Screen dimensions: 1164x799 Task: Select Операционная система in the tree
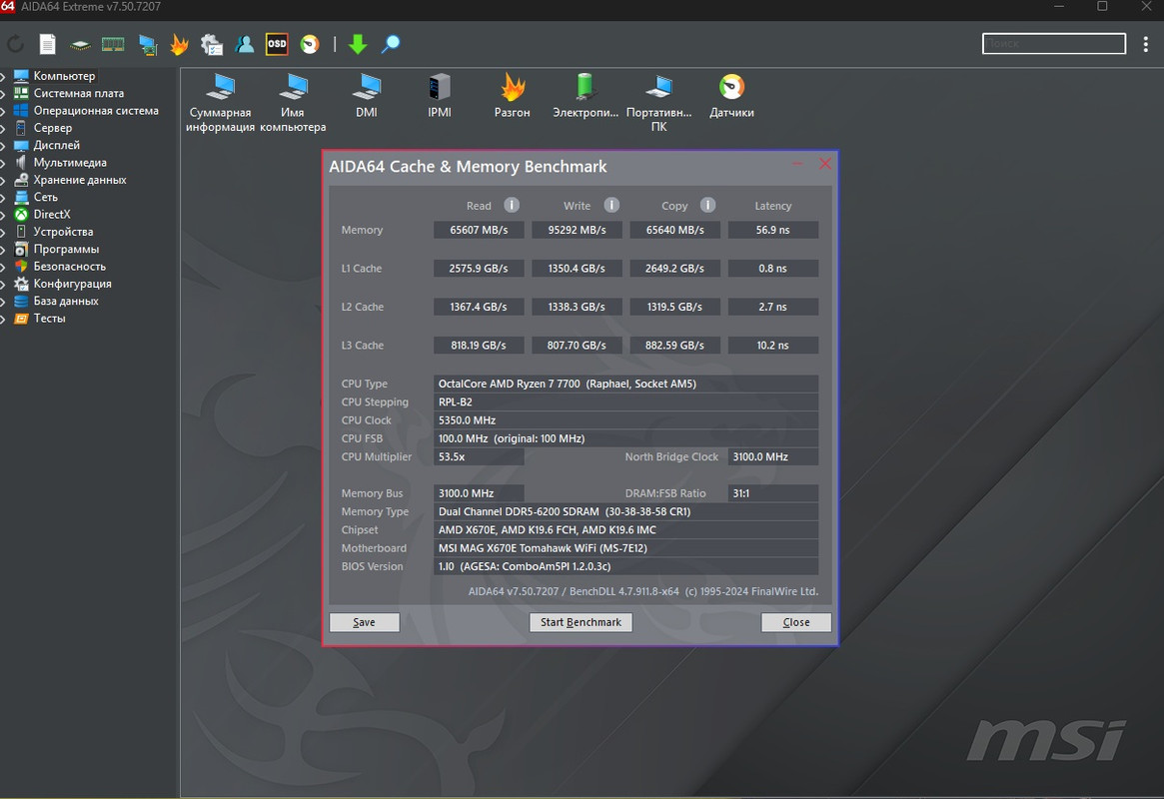[x=96, y=111]
